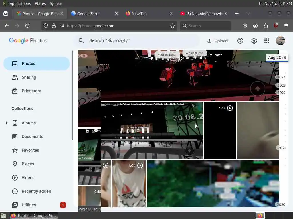
Task: Open the 1:42 video thumbnail
Action: pyautogui.click(x=220, y=130)
